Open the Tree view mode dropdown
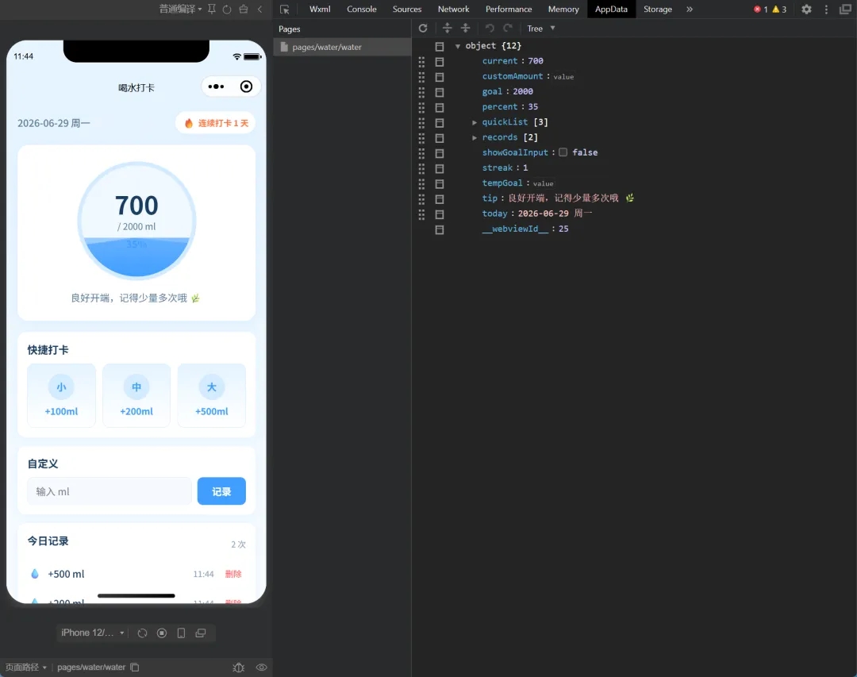Image resolution: width=857 pixels, height=677 pixels. [x=541, y=29]
